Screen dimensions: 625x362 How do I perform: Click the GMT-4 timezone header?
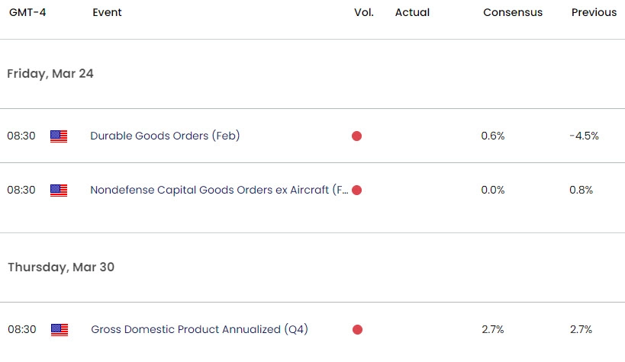(25, 12)
